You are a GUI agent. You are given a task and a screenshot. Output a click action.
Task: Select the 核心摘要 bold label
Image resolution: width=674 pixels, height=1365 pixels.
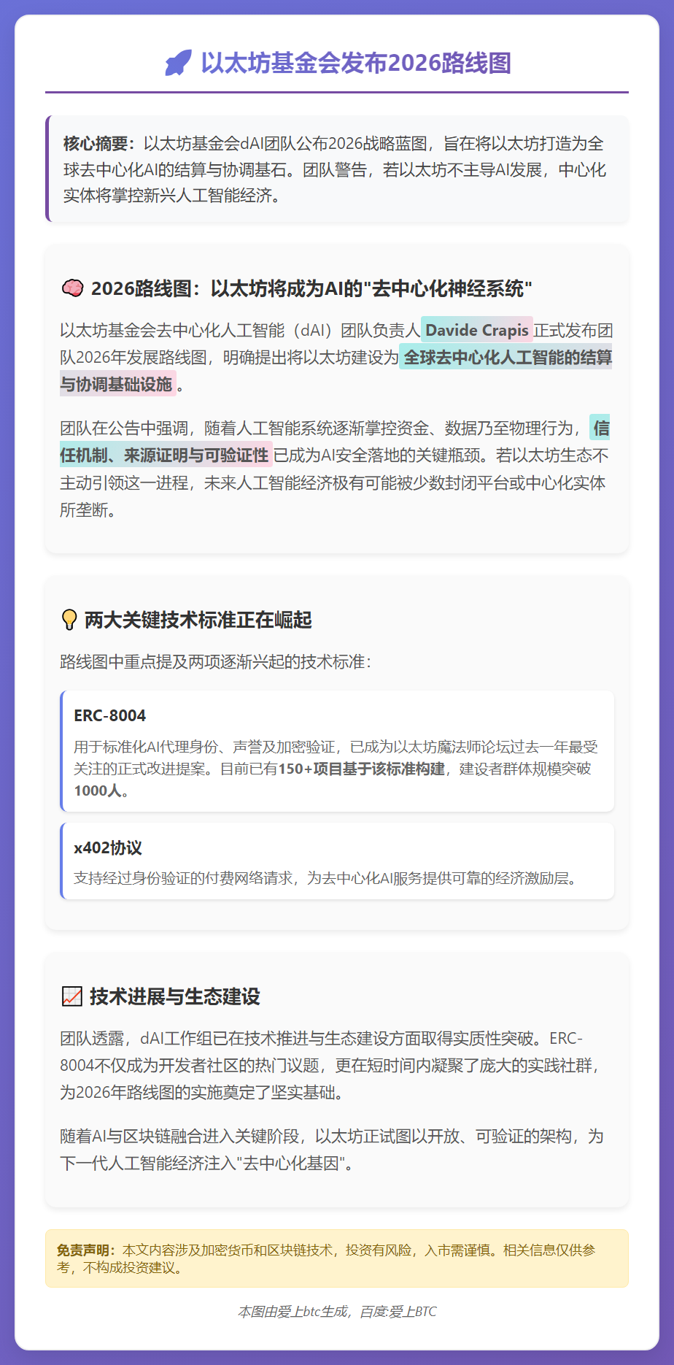tap(99, 144)
